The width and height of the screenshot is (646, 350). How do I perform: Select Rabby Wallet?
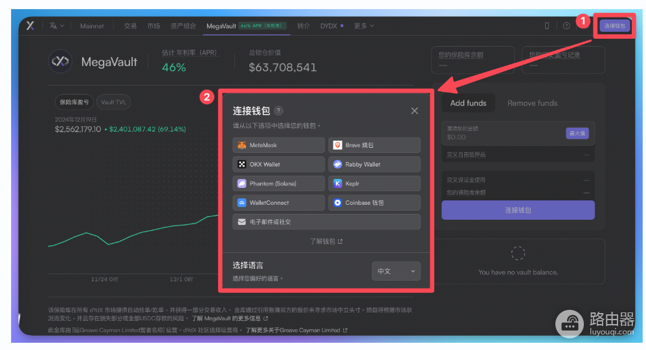click(375, 164)
